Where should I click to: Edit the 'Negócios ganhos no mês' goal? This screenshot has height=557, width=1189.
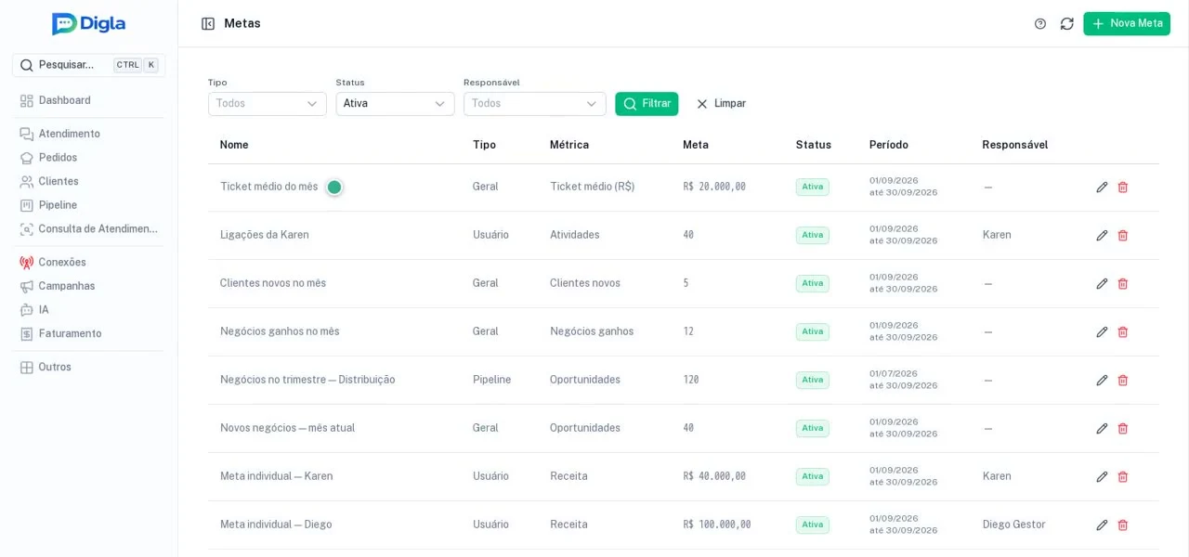1102,332
